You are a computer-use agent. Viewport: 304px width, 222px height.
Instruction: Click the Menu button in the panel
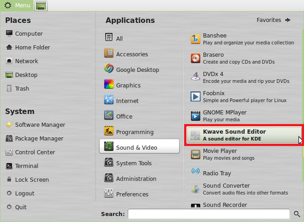point(17,5)
